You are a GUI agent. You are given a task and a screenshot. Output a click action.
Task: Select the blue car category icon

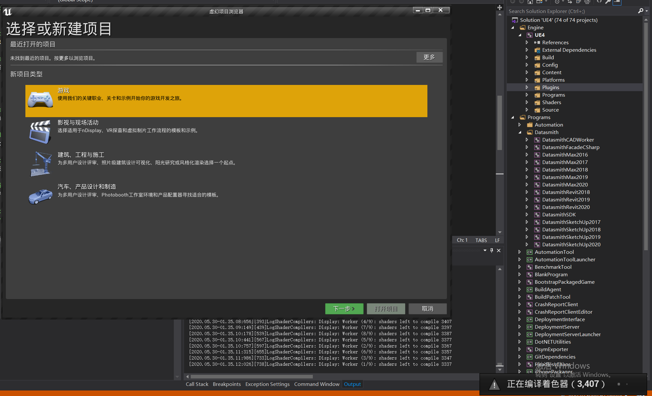click(x=40, y=197)
